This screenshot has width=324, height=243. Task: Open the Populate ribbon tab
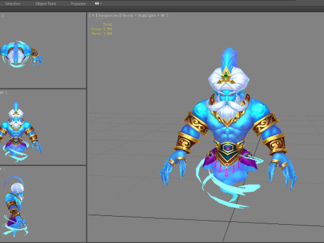[x=78, y=3]
